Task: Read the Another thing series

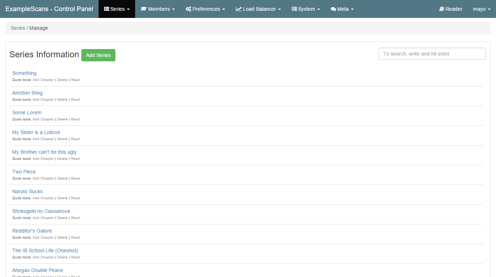Action: click(75, 100)
